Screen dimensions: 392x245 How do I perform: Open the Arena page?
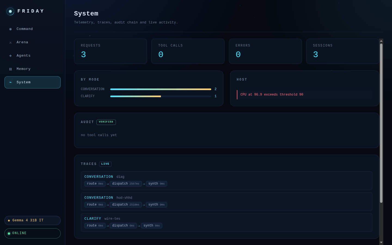tap(32, 42)
